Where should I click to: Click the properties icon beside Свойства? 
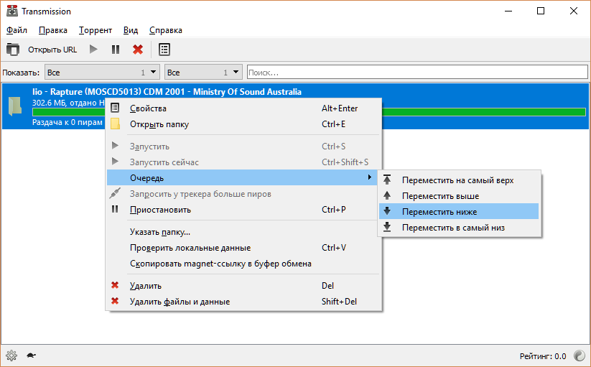[115, 108]
